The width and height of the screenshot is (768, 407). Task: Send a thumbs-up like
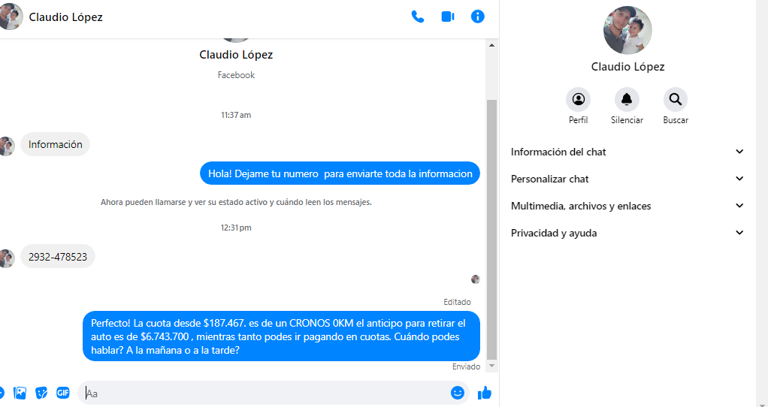click(485, 393)
